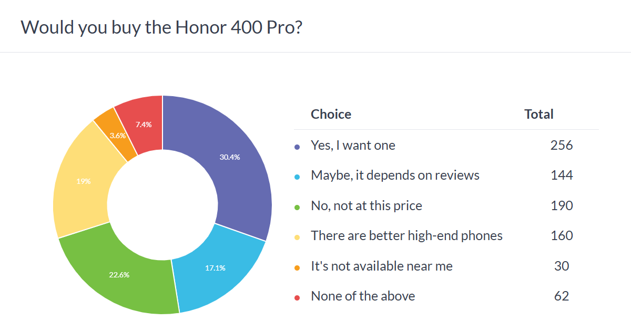This screenshot has height=331, width=631.
Task: Click red dot beside 'None of the above'
Action: click(297, 297)
